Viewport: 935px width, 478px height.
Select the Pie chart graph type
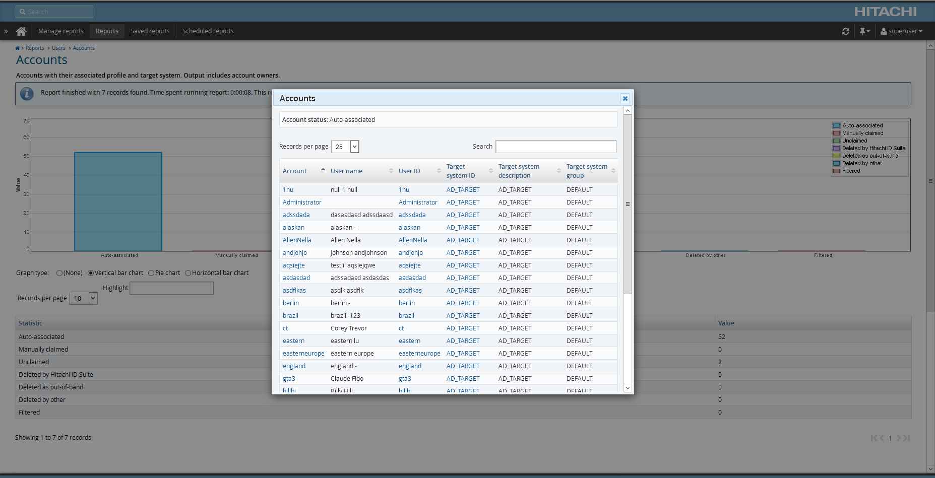coord(151,273)
